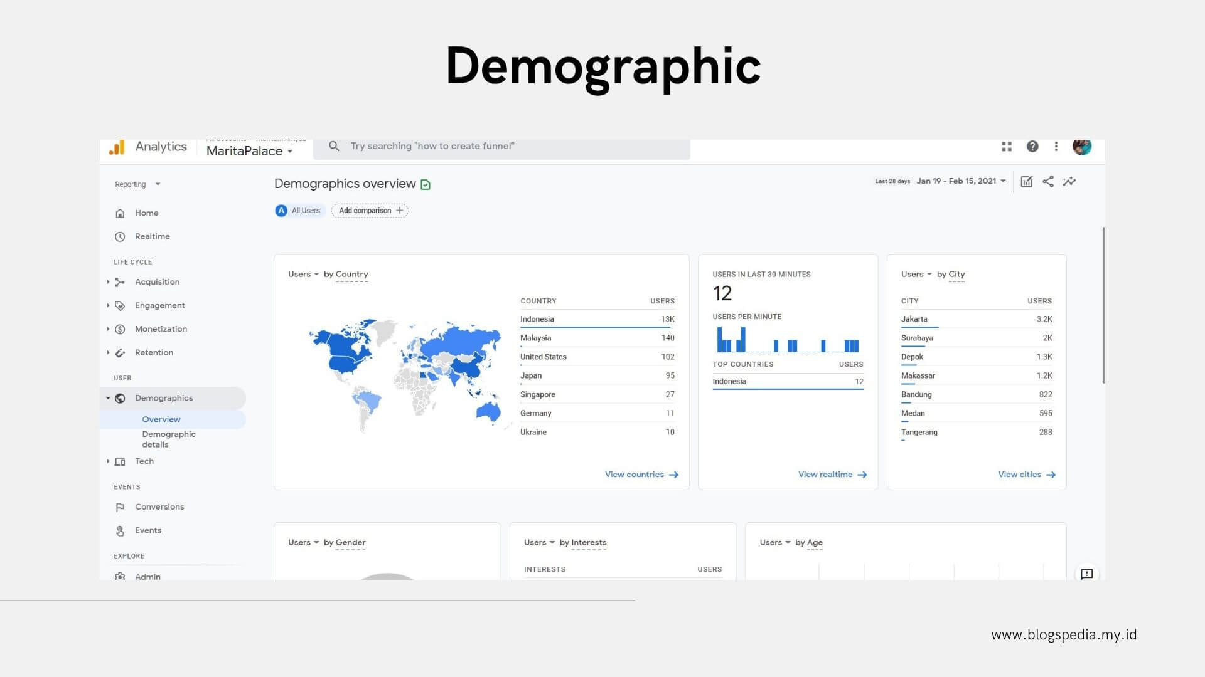The height and width of the screenshot is (677, 1205).
Task: Click the help question mark icon
Action: [1032, 147]
